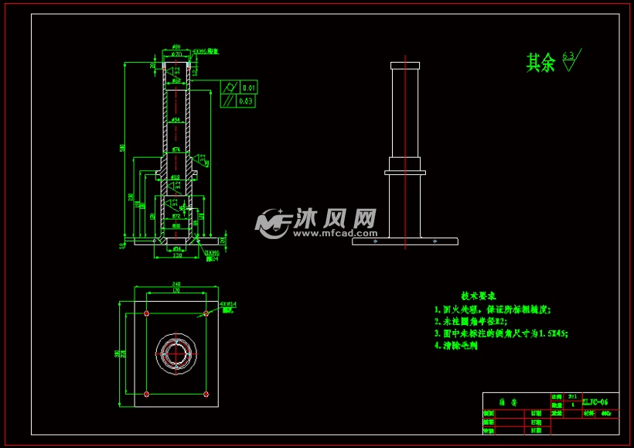Click the 4XM6 thread callout at top
Viewport: 634px width, 448px height.
(x=206, y=51)
